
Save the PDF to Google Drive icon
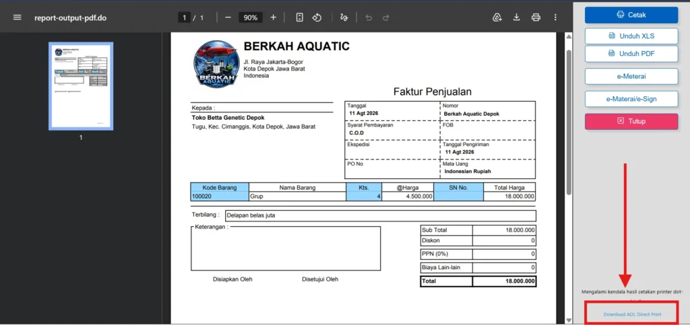point(497,17)
